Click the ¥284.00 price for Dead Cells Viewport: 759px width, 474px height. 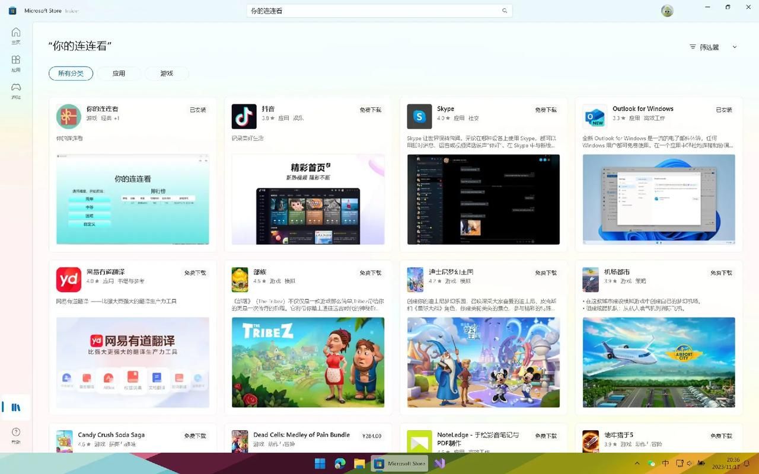[372, 436]
